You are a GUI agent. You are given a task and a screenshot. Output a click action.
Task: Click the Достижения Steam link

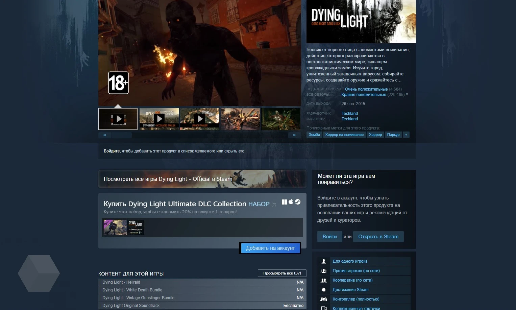pyautogui.click(x=350, y=290)
